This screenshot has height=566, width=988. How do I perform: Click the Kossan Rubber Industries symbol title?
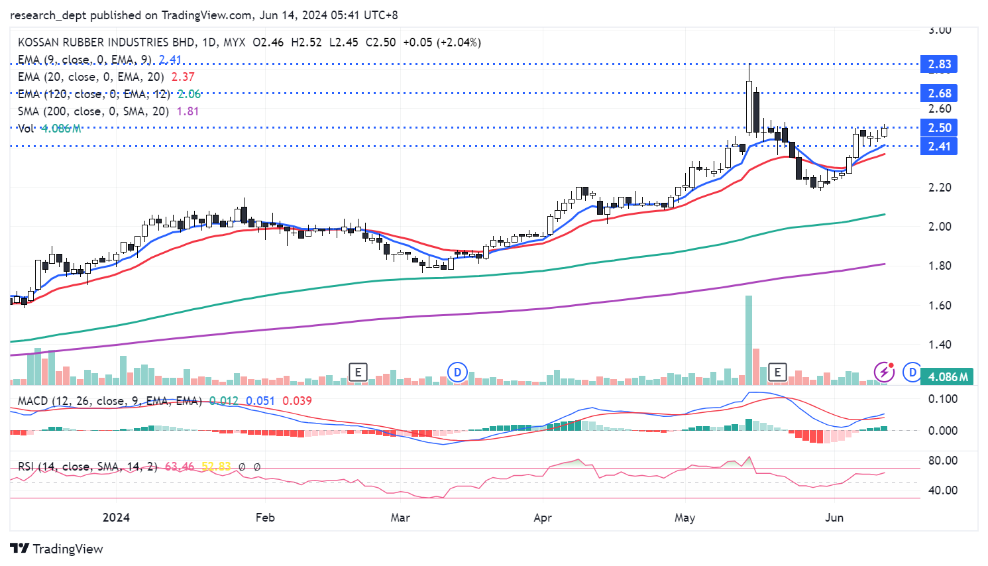(x=106, y=42)
